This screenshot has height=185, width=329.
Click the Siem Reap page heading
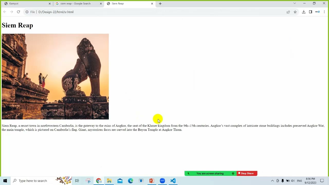click(17, 25)
